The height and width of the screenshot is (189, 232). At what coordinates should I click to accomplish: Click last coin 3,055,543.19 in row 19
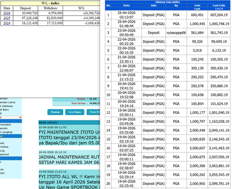[219, 175]
